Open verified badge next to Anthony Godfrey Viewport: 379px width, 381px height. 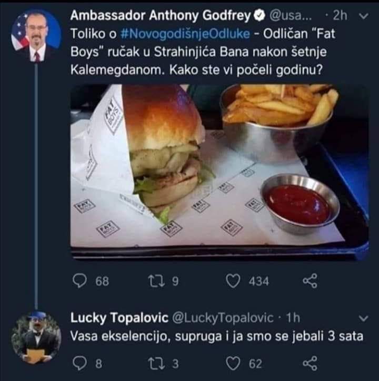pyautogui.click(x=260, y=16)
